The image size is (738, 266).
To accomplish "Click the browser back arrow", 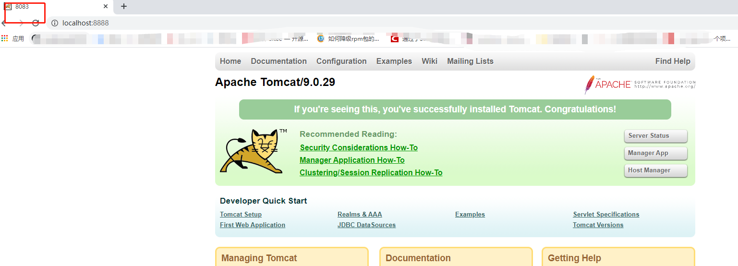I will point(4,23).
